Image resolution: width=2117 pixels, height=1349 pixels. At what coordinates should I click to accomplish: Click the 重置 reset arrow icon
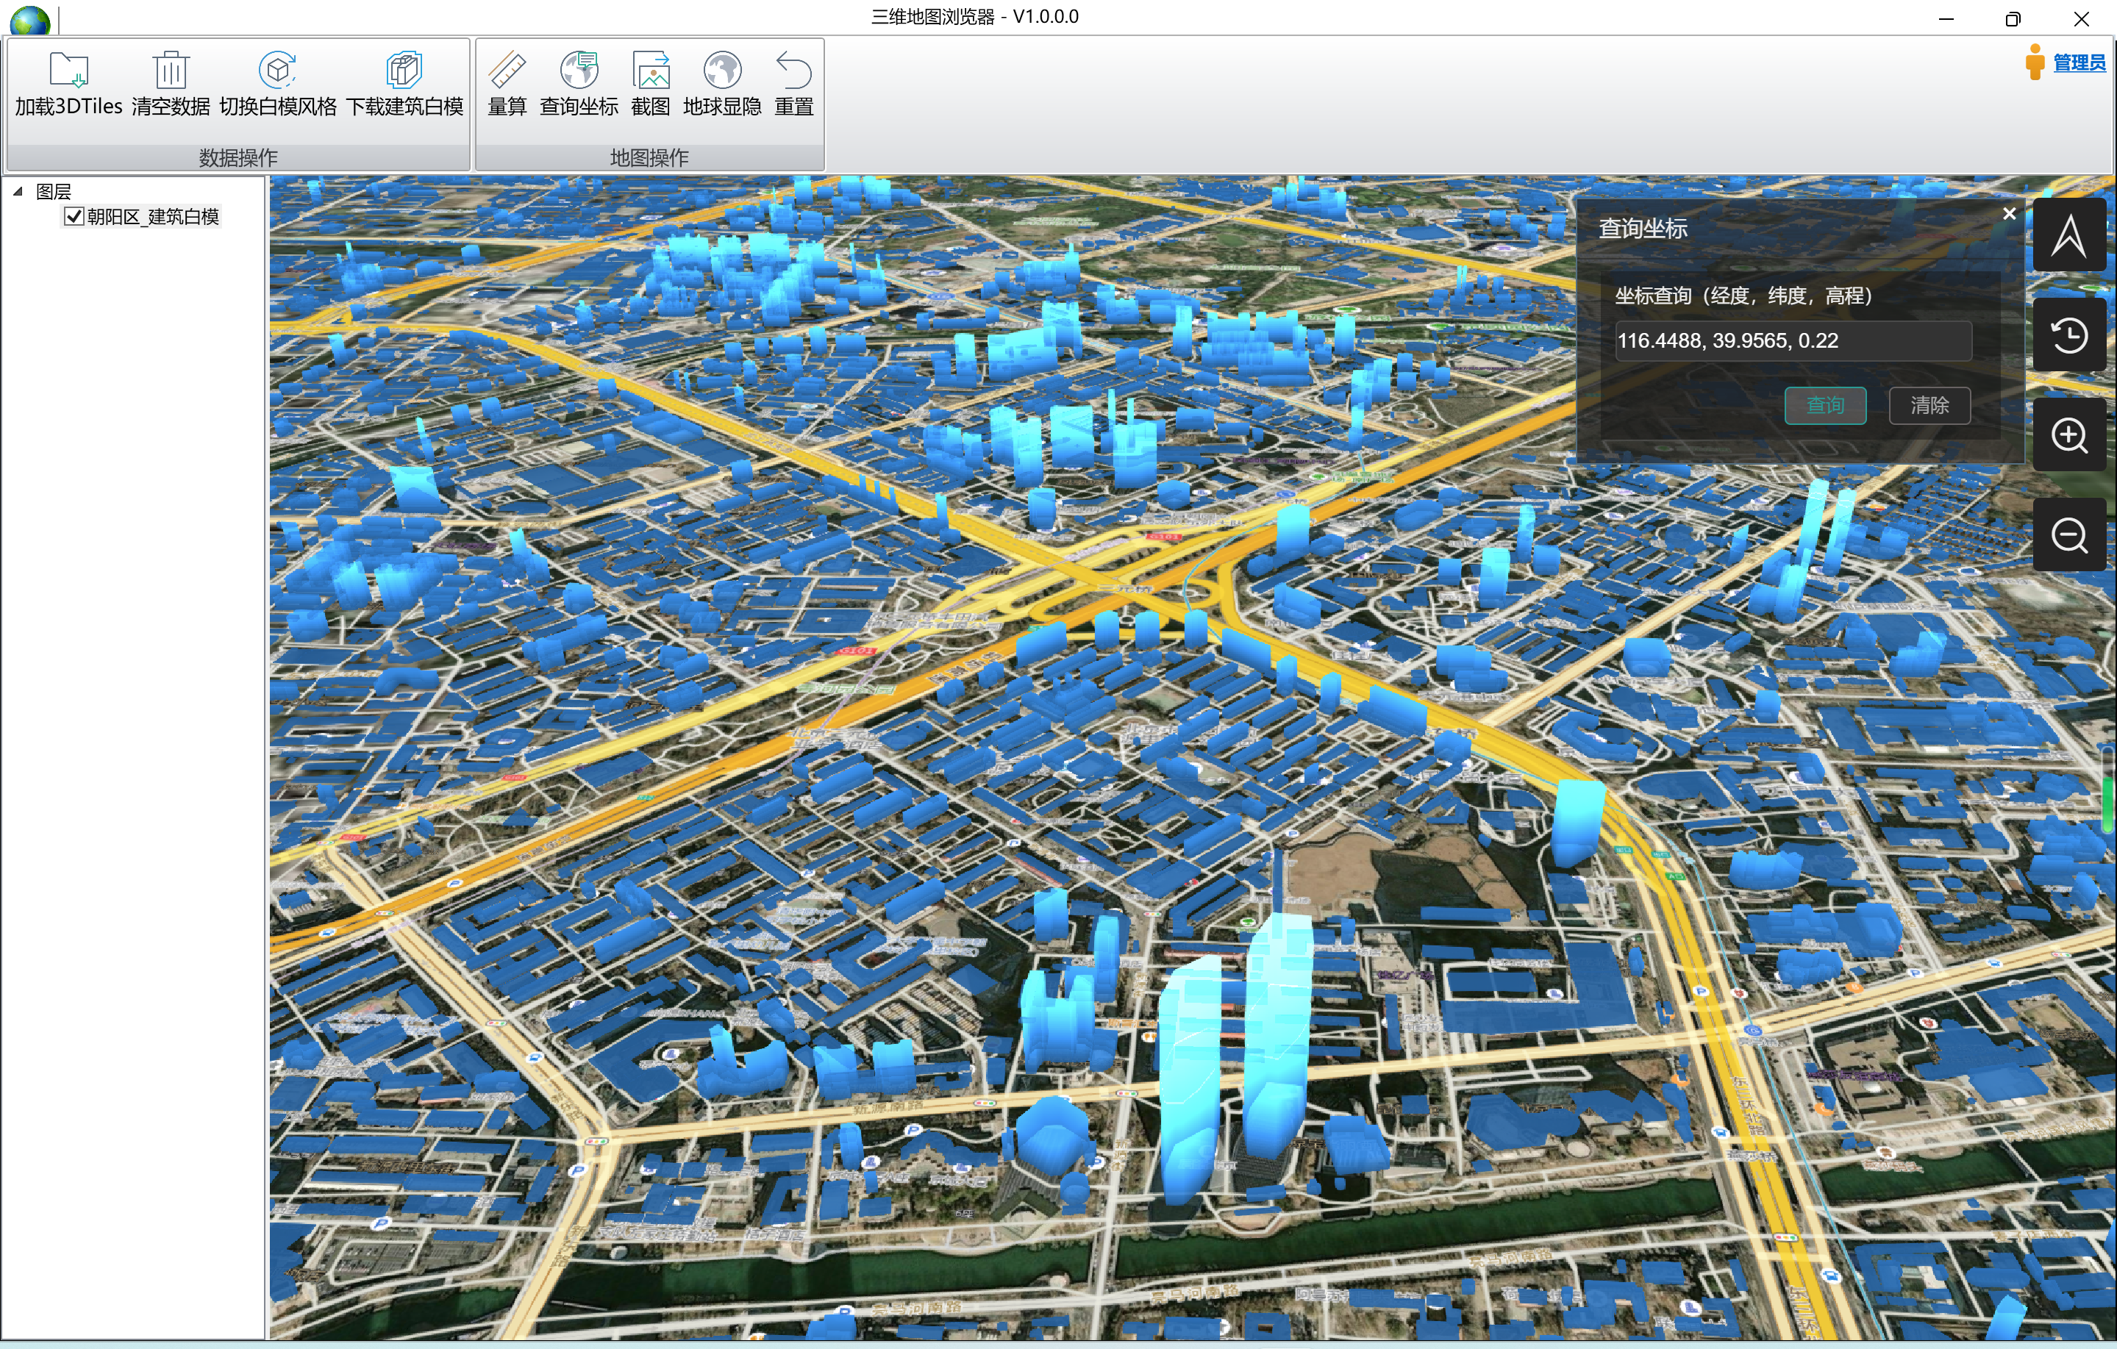[x=793, y=71]
